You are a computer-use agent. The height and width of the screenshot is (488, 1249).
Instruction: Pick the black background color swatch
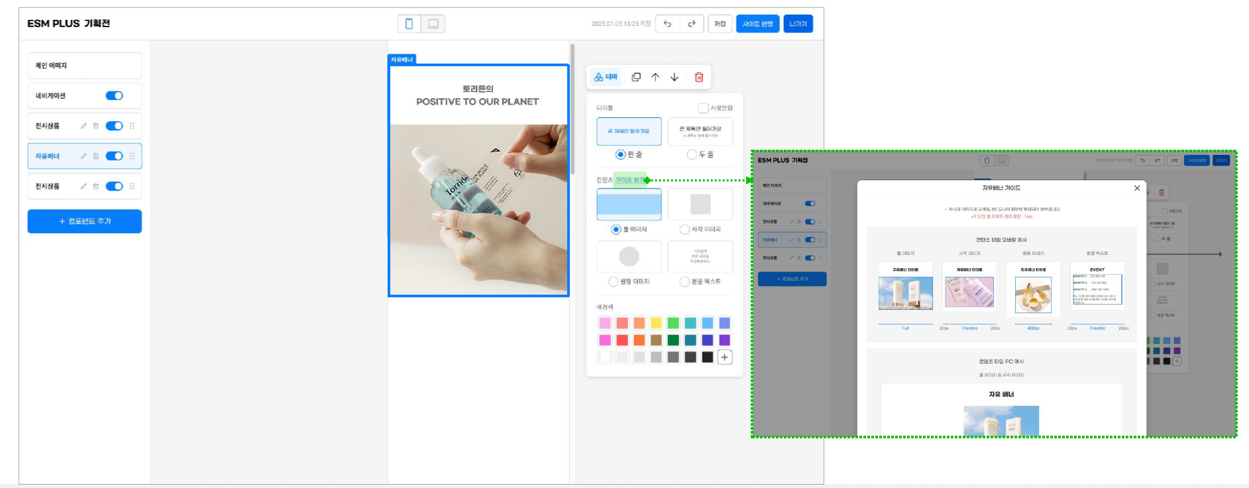coord(708,358)
